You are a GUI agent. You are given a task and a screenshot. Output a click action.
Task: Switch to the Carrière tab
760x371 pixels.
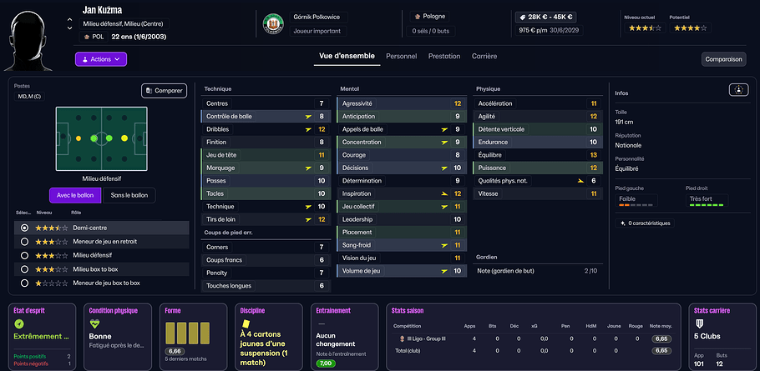click(484, 56)
